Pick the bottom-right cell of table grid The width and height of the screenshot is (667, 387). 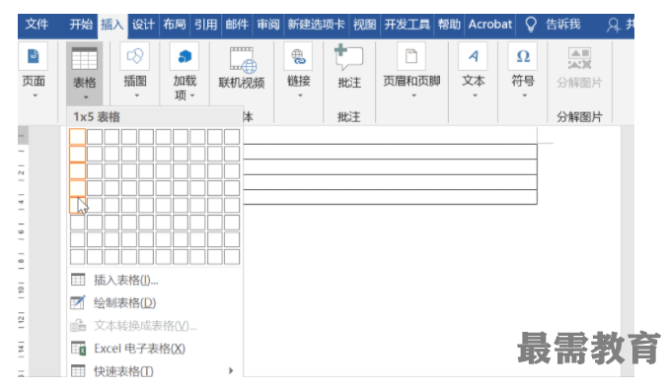coord(232,257)
